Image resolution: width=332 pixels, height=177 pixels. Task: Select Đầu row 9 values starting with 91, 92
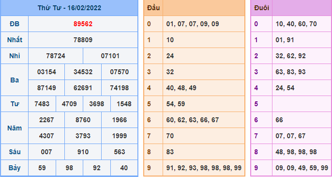[x=204, y=168]
